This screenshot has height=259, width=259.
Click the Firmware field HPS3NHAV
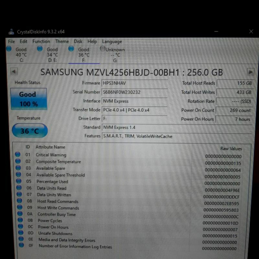pos(135,83)
